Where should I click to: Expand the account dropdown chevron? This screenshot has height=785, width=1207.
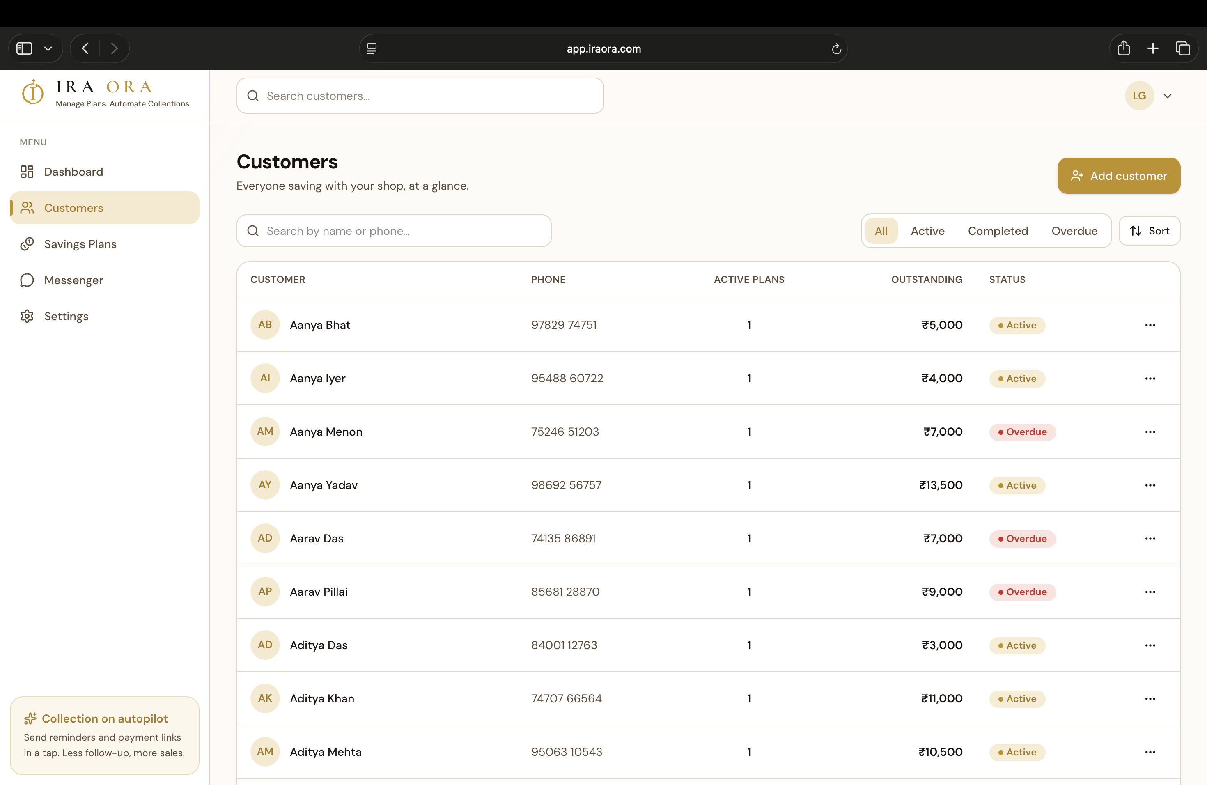point(1168,96)
